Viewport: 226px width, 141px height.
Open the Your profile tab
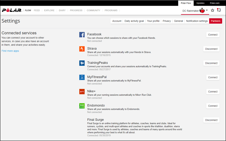pyautogui.click(x=153, y=21)
